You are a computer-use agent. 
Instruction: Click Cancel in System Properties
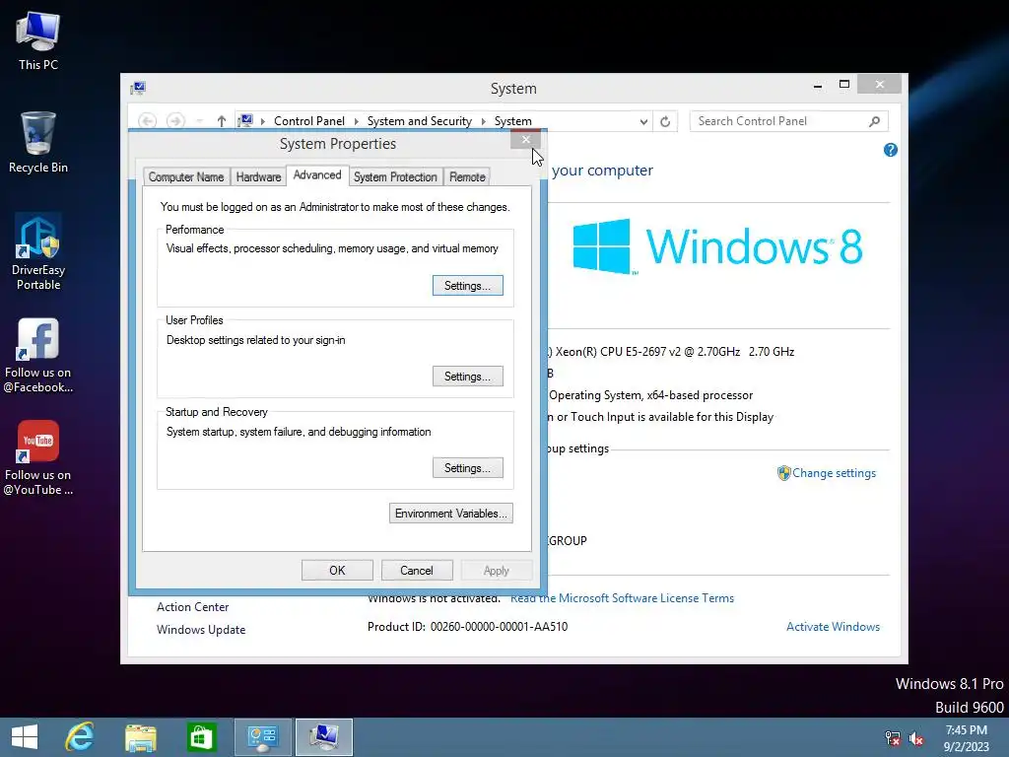click(x=417, y=571)
